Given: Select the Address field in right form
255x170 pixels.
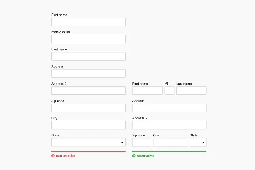Looking at the screenshot, I should pyautogui.click(x=169, y=108).
